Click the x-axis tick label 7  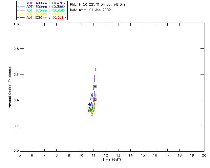[44, 155]
